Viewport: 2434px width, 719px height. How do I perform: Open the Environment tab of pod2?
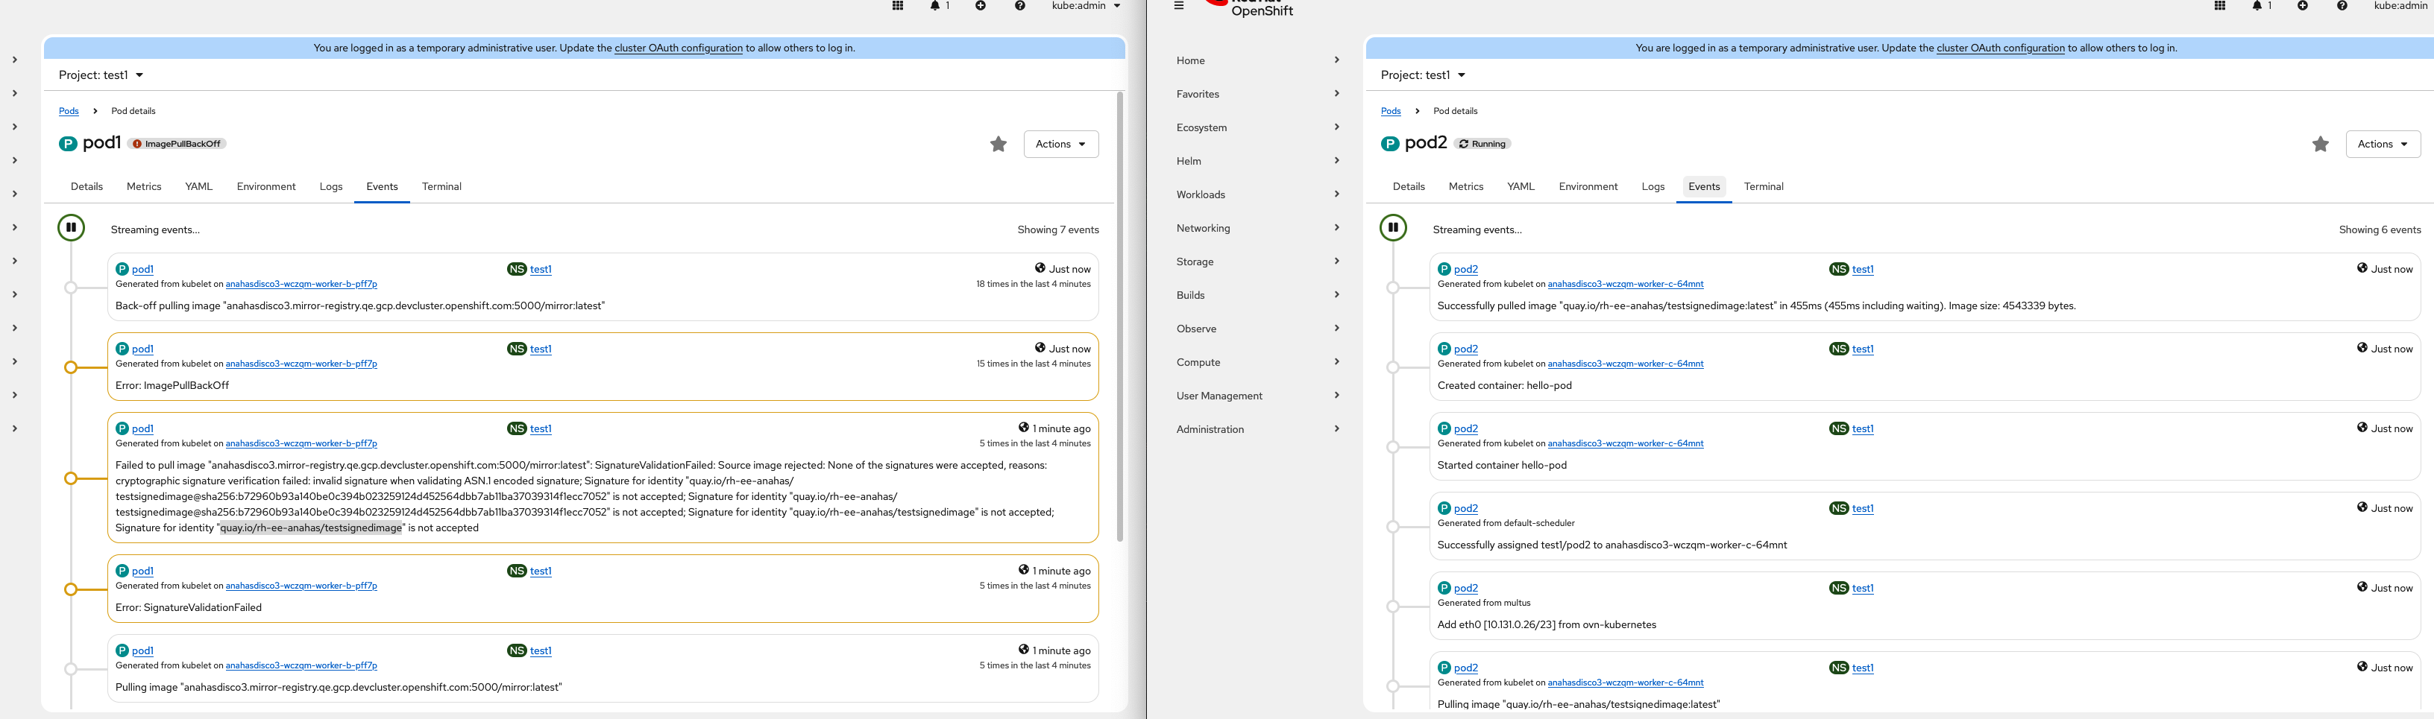point(1588,187)
